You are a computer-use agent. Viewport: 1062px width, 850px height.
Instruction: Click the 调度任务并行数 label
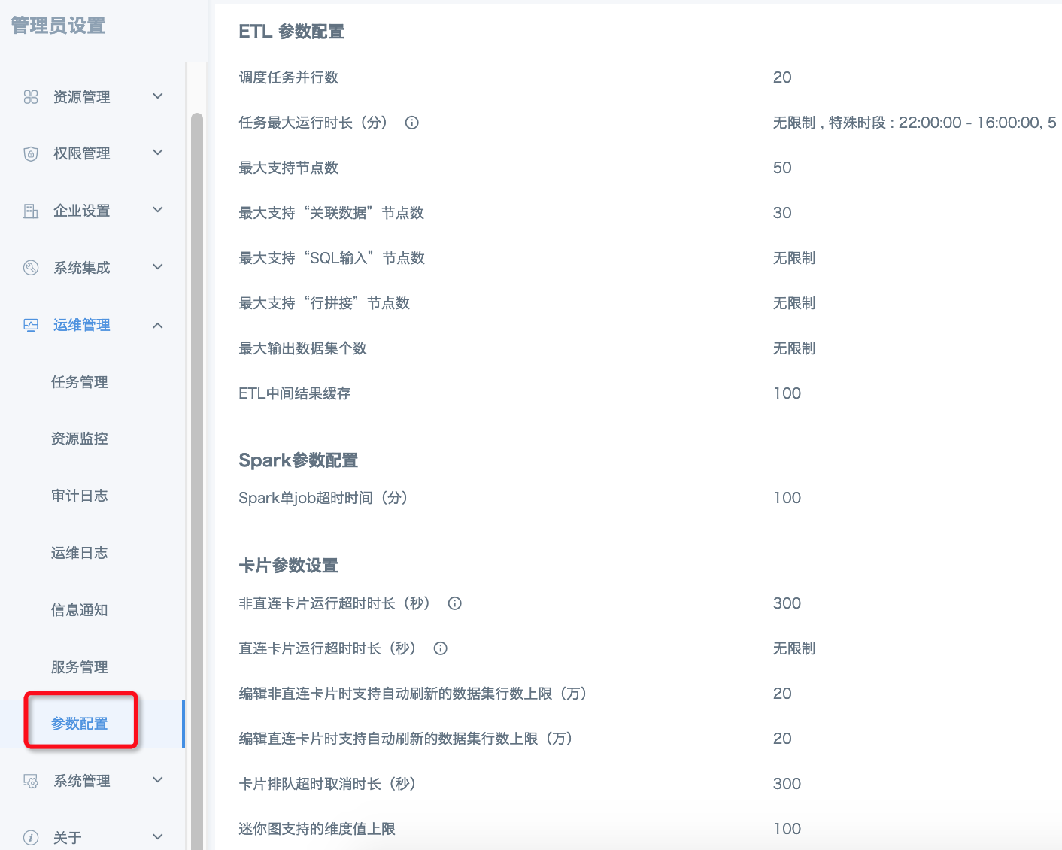(x=289, y=77)
